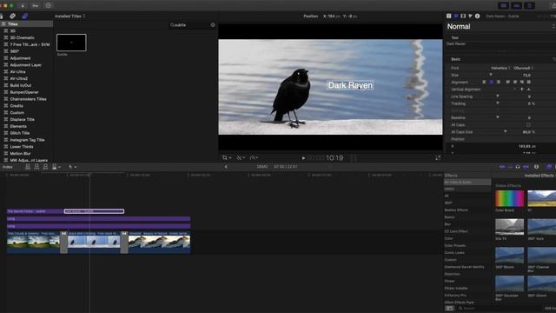Select justify-all text alignment
Viewport: 556px width, 313px height.
(x=529, y=82)
